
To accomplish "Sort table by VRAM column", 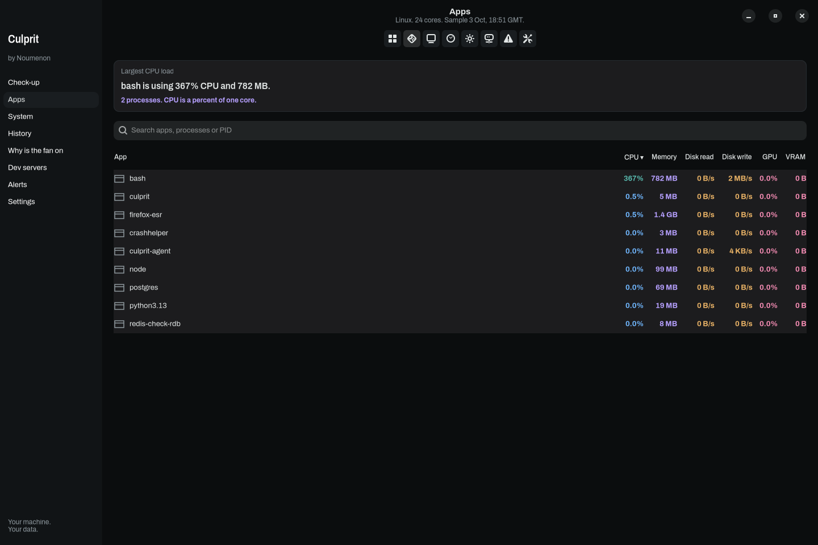I will [795, 157].
